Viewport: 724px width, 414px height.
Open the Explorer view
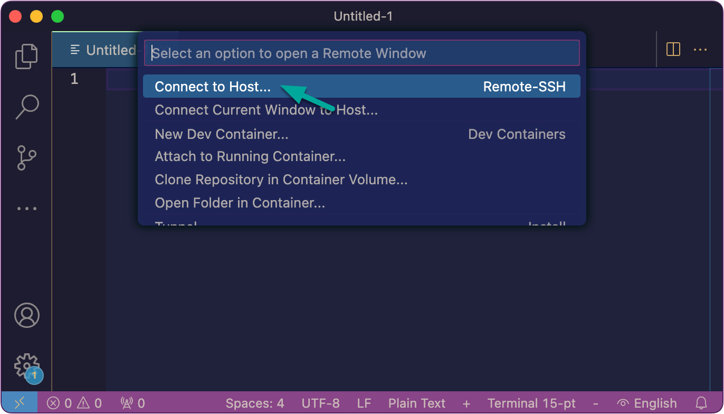click(27, 56)
